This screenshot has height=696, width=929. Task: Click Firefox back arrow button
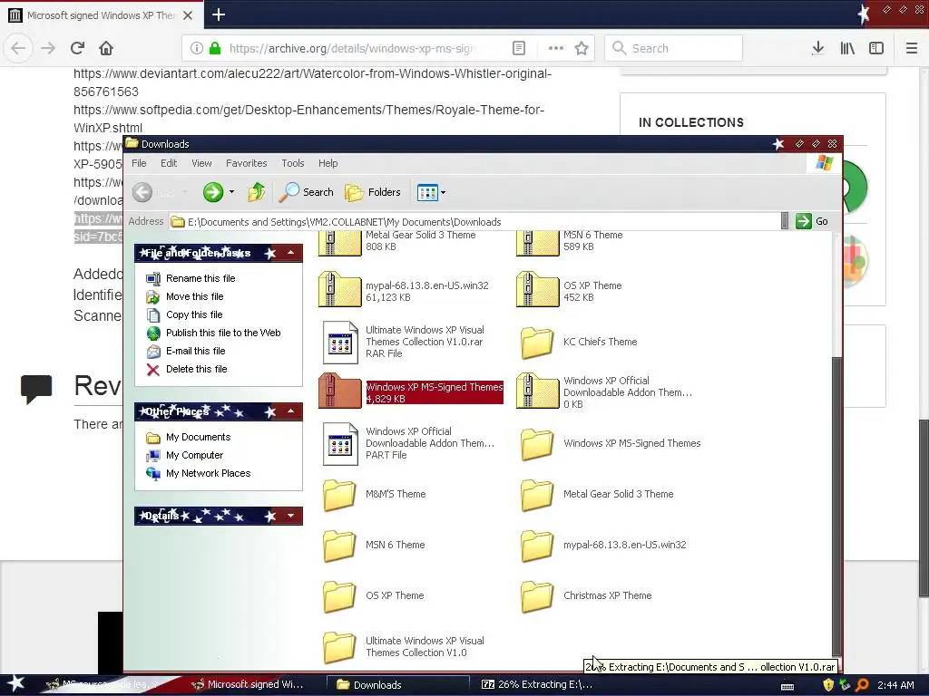tap(18, 48)
